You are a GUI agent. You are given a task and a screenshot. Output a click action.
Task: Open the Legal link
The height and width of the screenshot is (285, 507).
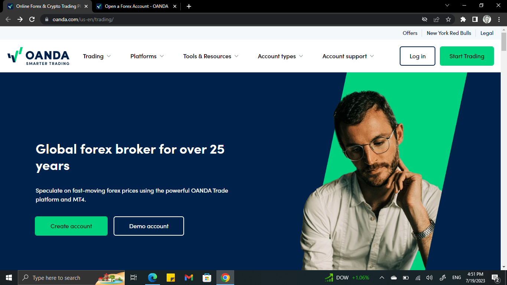[x=487, y=33]
